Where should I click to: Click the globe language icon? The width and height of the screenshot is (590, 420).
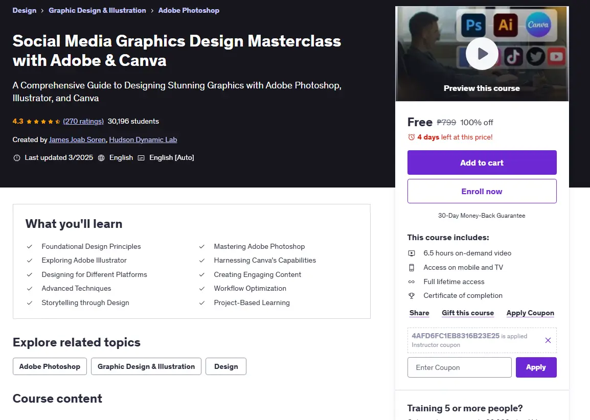(x=101, y=158)
